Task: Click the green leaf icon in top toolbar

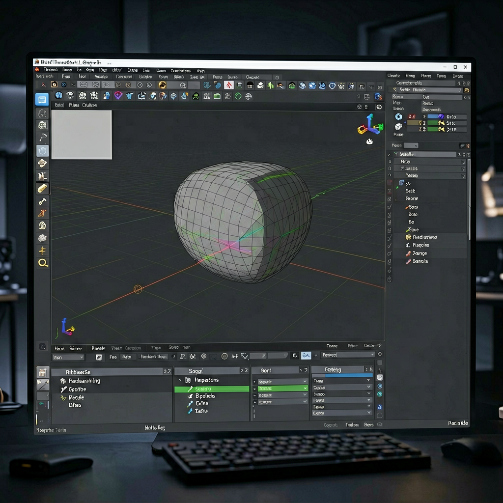Action: pos(271,85)
